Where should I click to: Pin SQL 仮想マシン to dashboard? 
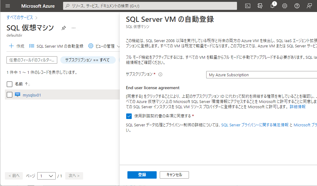click(64, 27)
